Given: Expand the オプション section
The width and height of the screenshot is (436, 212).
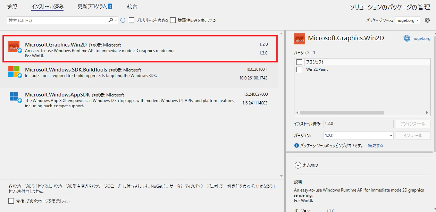Looking at the screenshot, I should (297, 166).
